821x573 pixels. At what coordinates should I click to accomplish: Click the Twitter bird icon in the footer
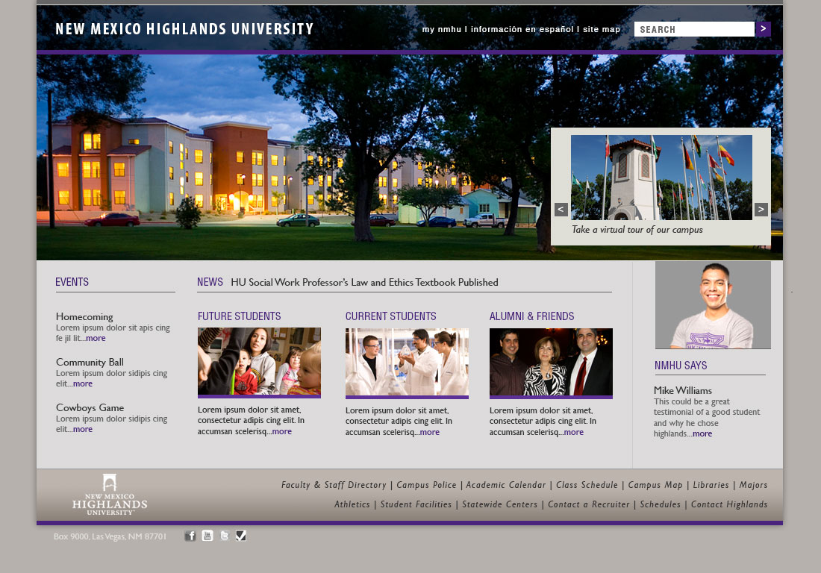(x=225, y=536)
